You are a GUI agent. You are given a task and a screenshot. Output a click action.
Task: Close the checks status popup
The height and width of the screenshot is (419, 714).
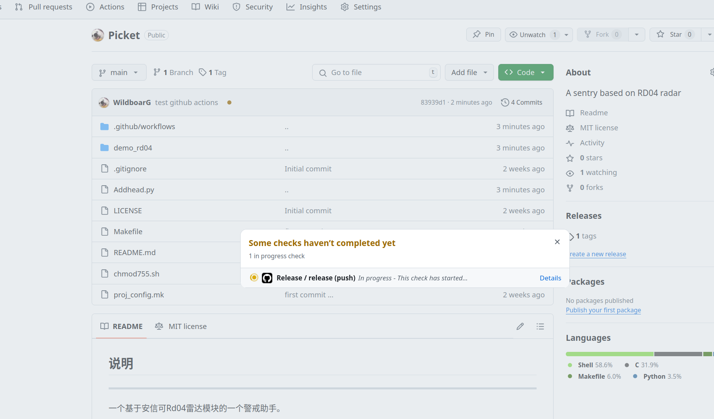click(x=557, y=242)
